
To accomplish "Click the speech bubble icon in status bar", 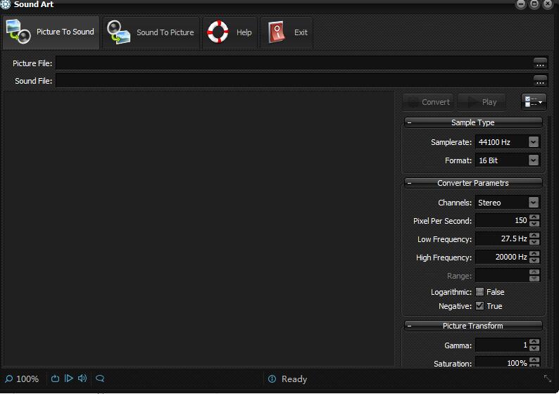I will tap(100, 379).
